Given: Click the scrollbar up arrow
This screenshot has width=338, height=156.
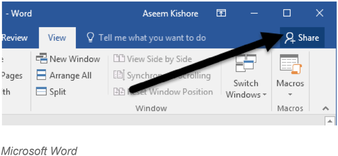Looking at the screenshot, I should click(330, 122).
